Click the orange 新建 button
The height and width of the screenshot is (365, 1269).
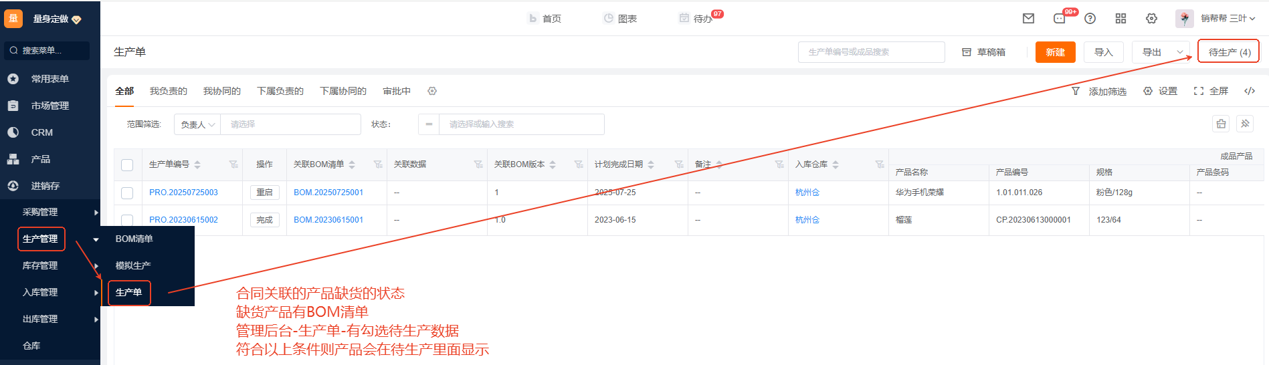1056,52
